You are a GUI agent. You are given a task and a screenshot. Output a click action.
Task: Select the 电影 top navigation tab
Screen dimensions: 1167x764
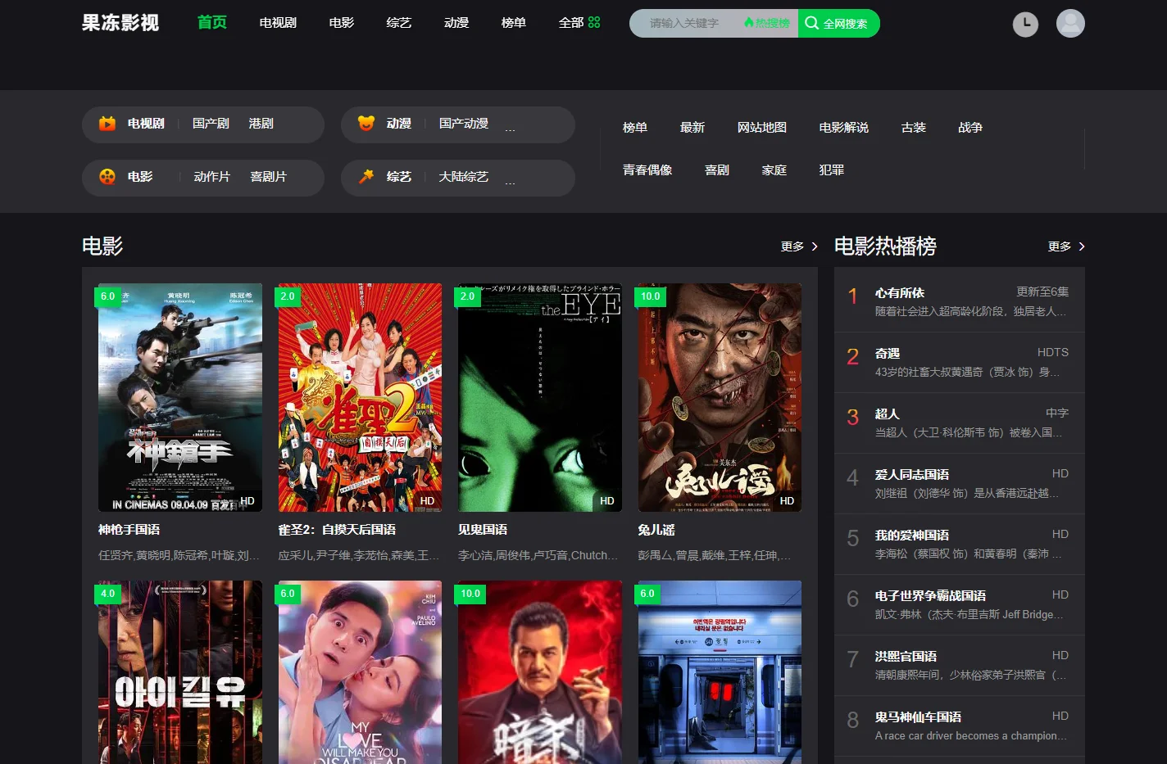(342, 23)
